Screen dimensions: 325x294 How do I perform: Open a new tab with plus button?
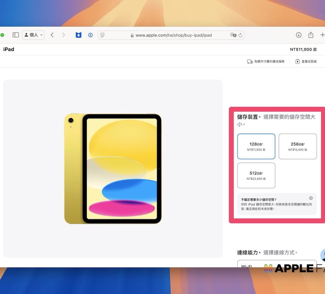322,35
